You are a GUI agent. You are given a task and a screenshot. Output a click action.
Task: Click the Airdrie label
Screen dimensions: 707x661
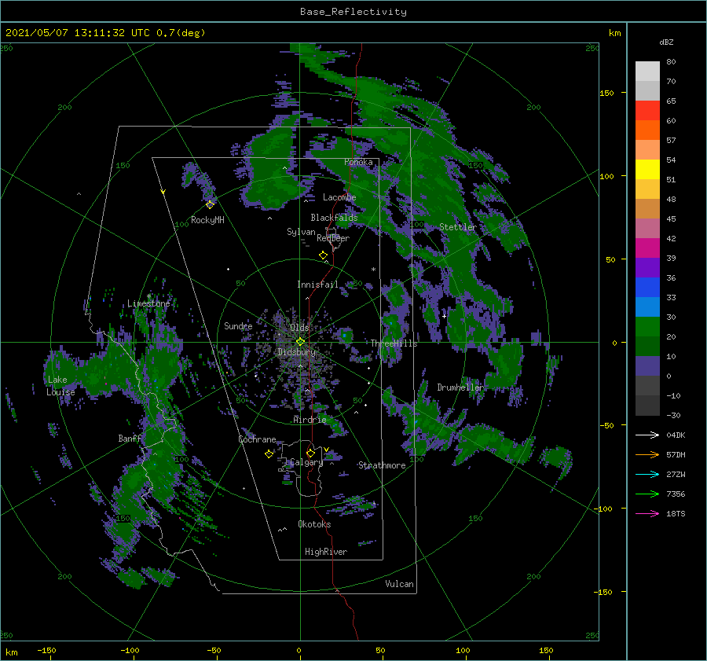tap(310, 420)
